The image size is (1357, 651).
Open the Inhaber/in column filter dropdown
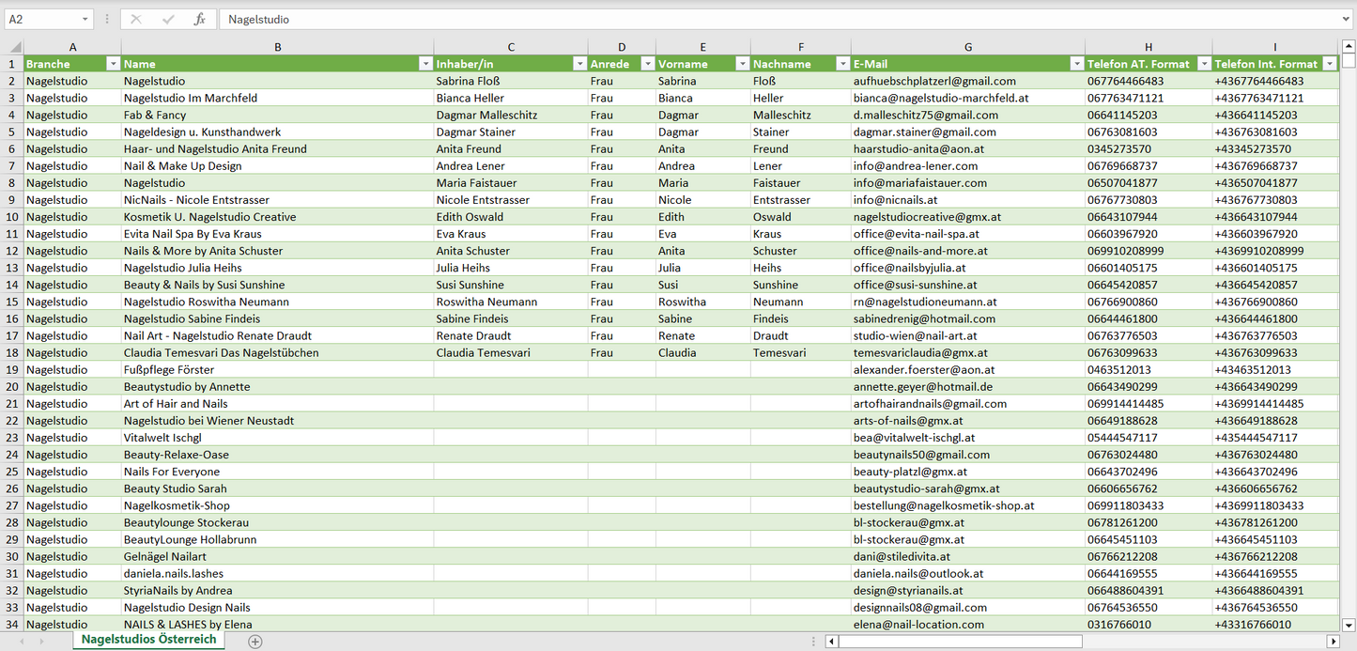pyautogui.click(x=579, y=64)
